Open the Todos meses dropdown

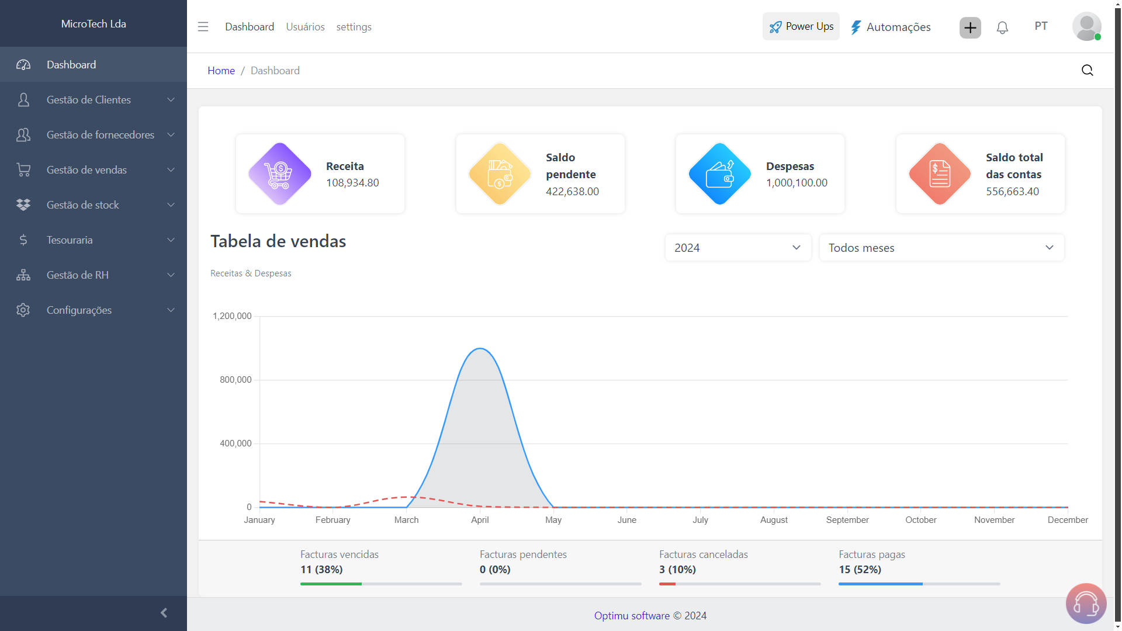[941, 247]
